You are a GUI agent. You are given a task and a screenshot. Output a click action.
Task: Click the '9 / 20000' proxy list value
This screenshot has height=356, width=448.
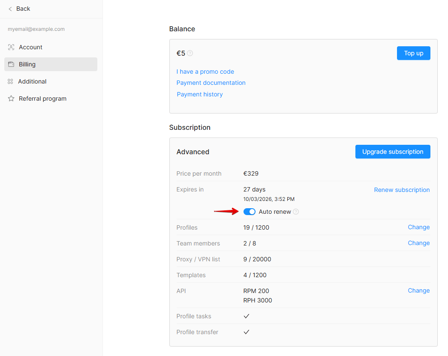pyautogui.click(x=257, y=259)
